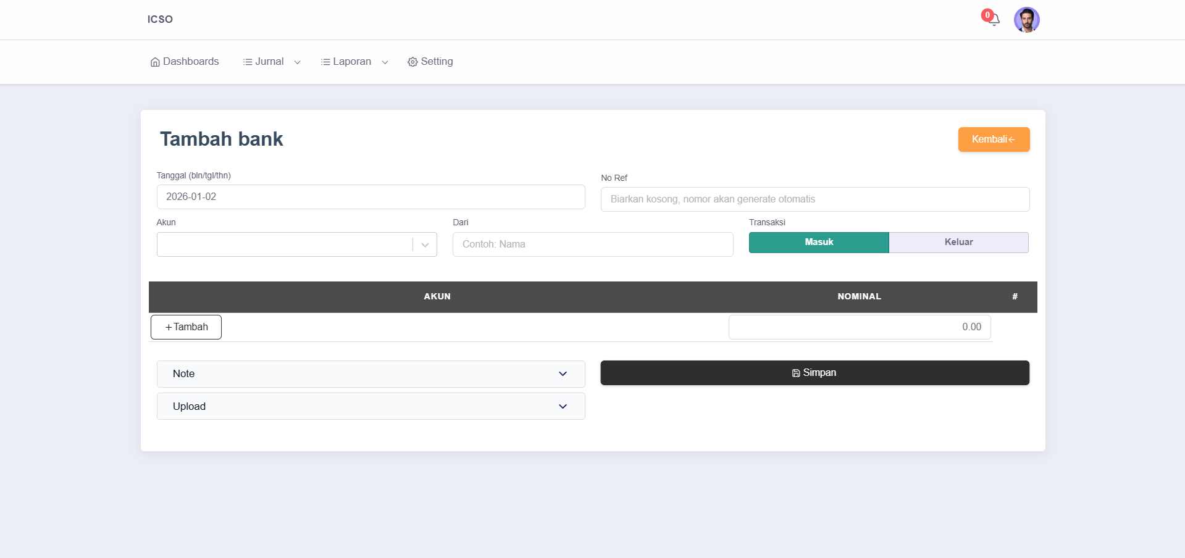Focus the No Ref input field
Viewport: 1185px width, 558px height.
pyautogui.click(x=814, y=199)
